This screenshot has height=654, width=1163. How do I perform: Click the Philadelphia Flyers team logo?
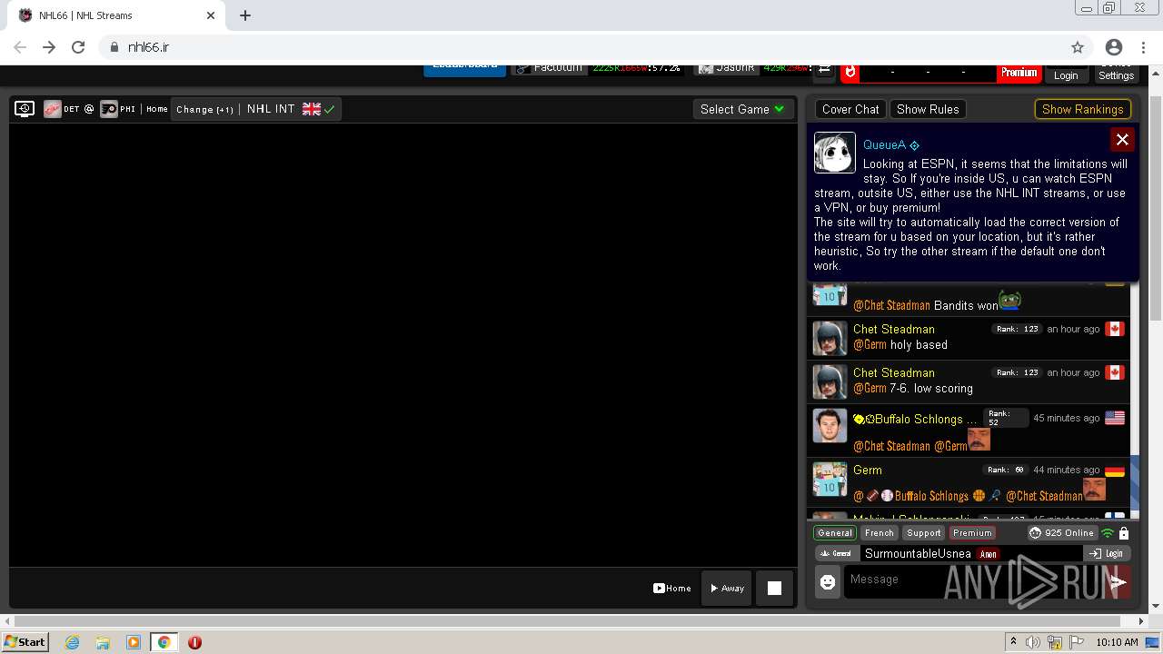click(x=109, y=109)
